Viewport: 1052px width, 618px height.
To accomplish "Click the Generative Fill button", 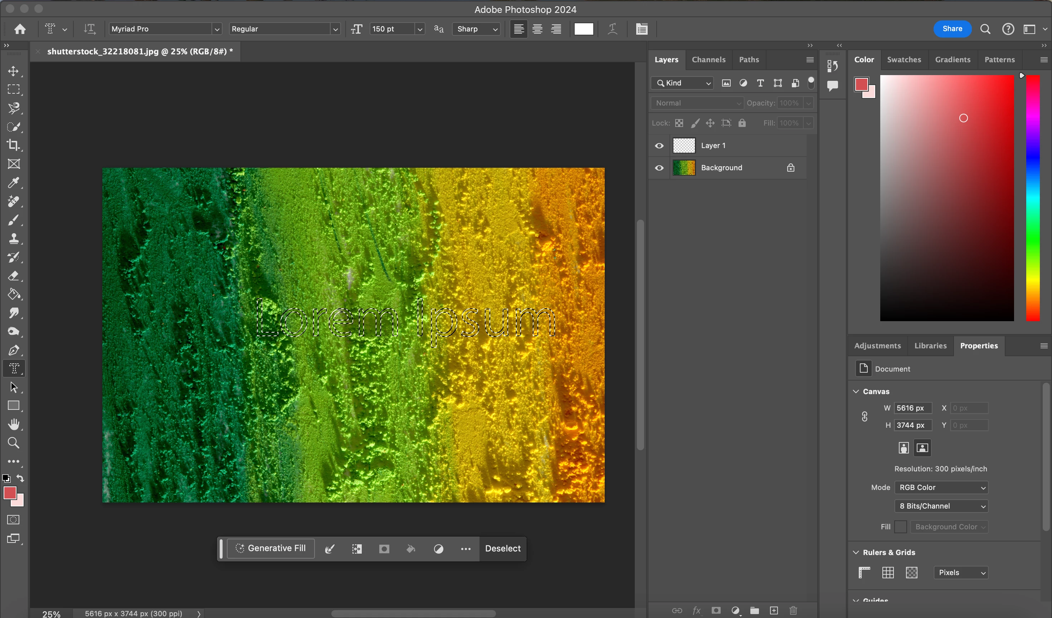I will (271, 548).
